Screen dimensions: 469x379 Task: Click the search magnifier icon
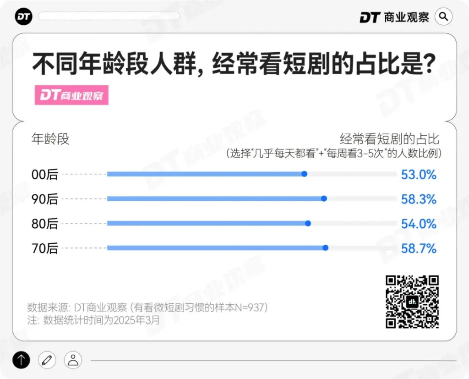[x=443, y=17]
